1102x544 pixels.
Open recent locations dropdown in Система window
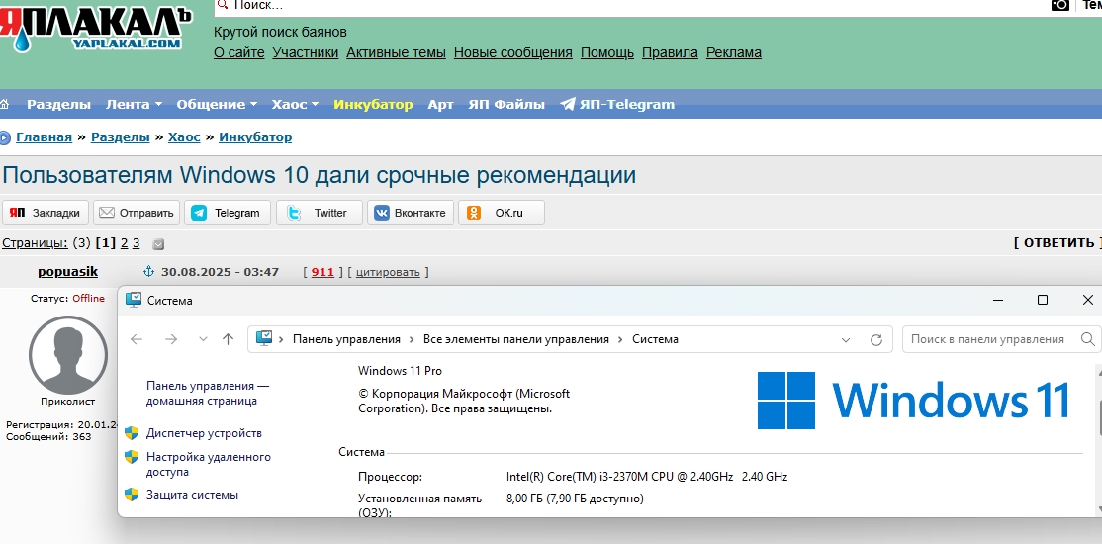click(203, 339)
